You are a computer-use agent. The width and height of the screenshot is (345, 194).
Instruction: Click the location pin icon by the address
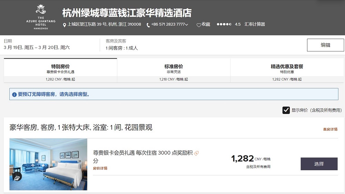(x=65, y=25)
